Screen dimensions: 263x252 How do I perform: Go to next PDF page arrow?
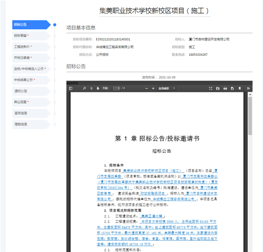click(98, 88)
